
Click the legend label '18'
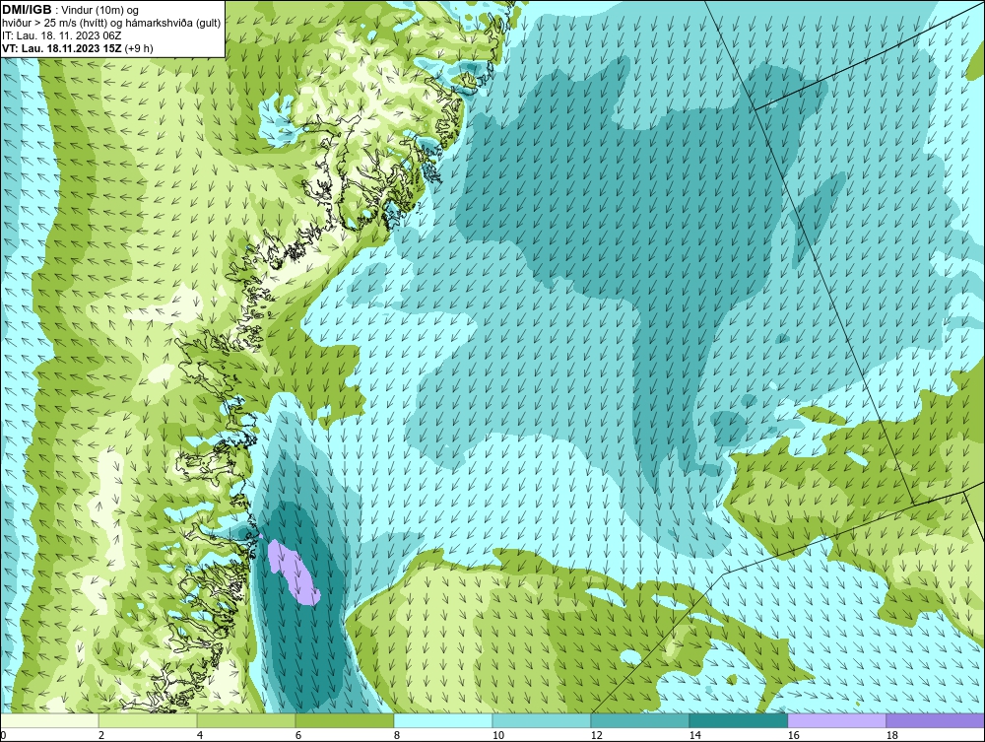coord(891,735)
